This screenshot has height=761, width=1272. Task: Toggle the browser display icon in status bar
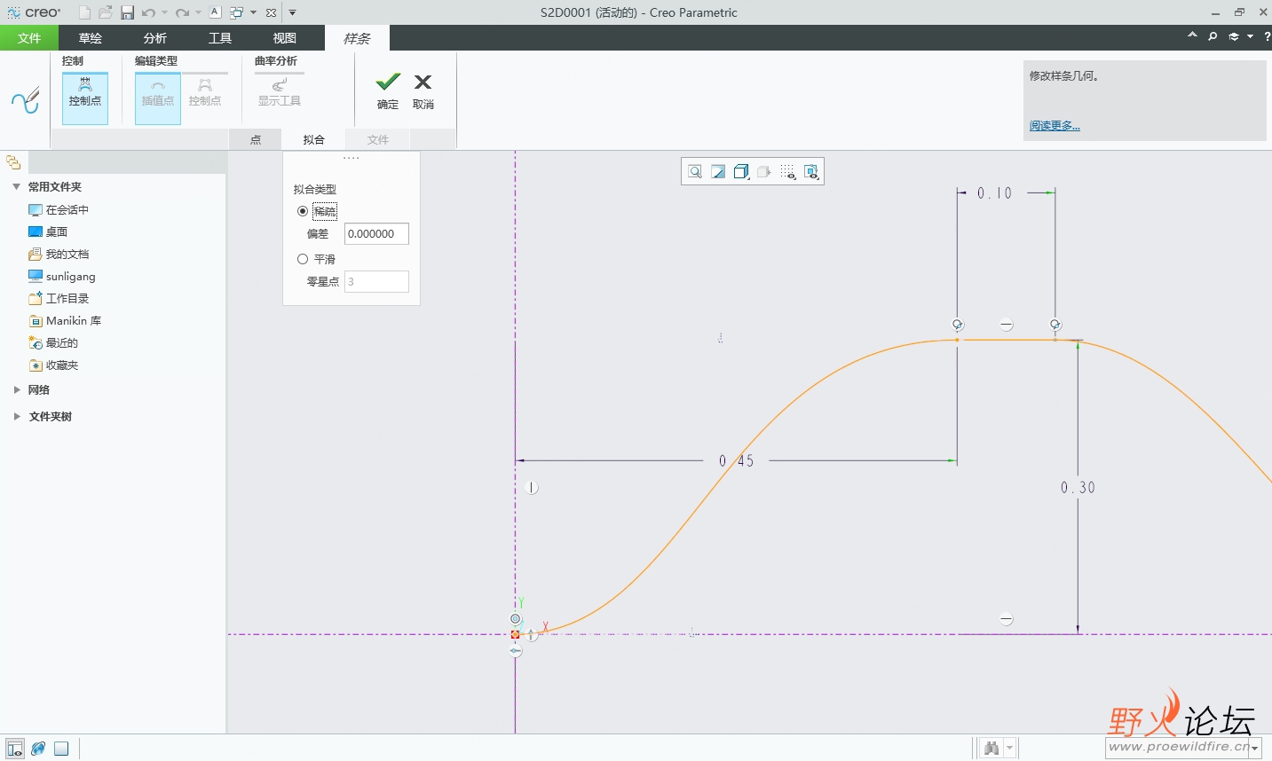(x=38, y=749)
